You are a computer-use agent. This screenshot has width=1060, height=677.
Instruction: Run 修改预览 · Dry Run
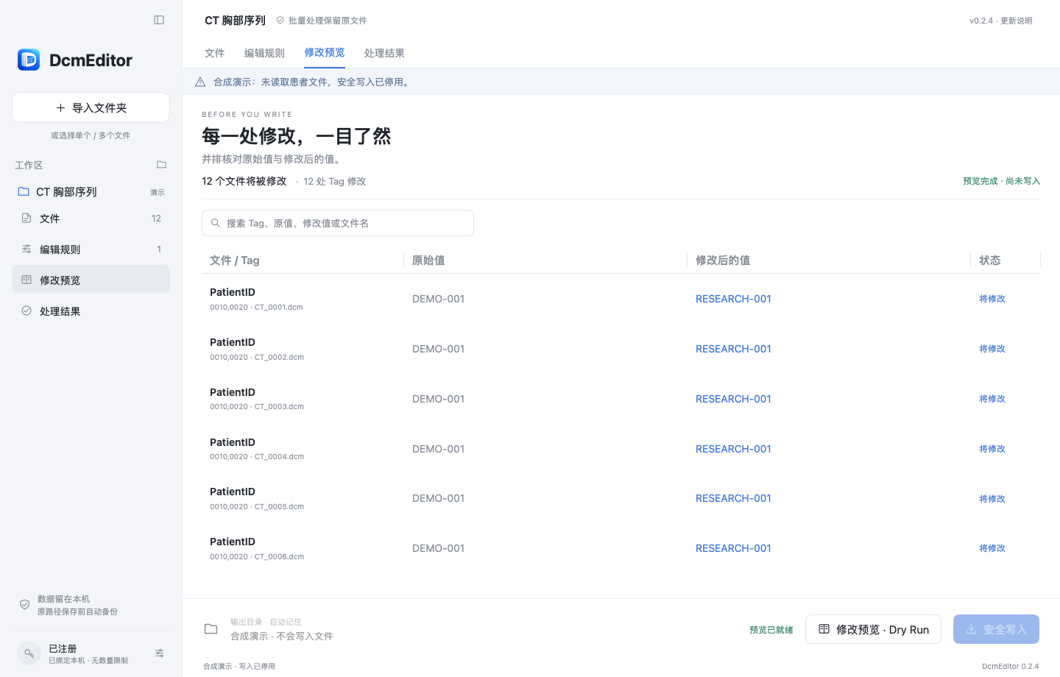click(x=873, y=629)
